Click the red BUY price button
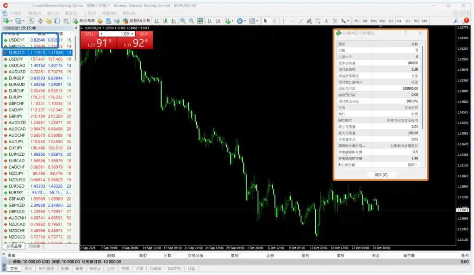The width and height of the screenshot is (474, 275). (135, 43)
